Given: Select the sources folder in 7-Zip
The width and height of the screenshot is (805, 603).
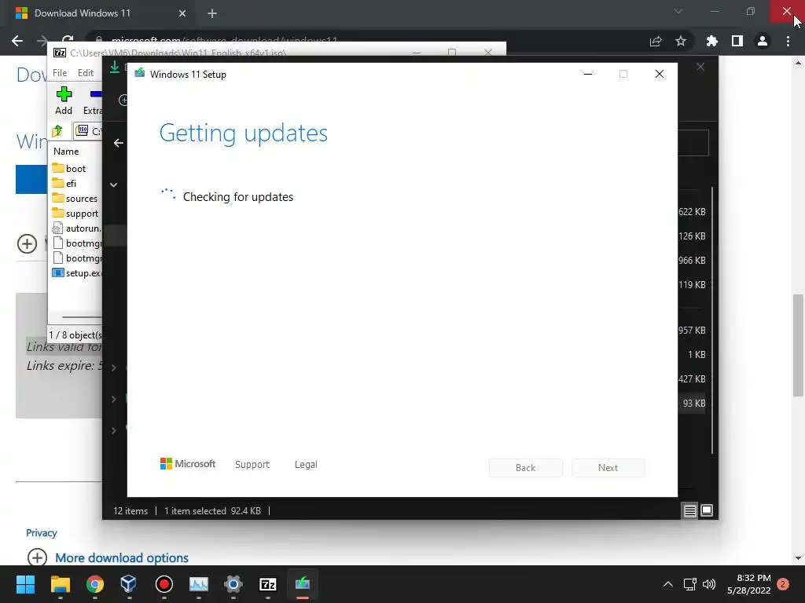Looking at the screenshot, I should coord(81,199).
